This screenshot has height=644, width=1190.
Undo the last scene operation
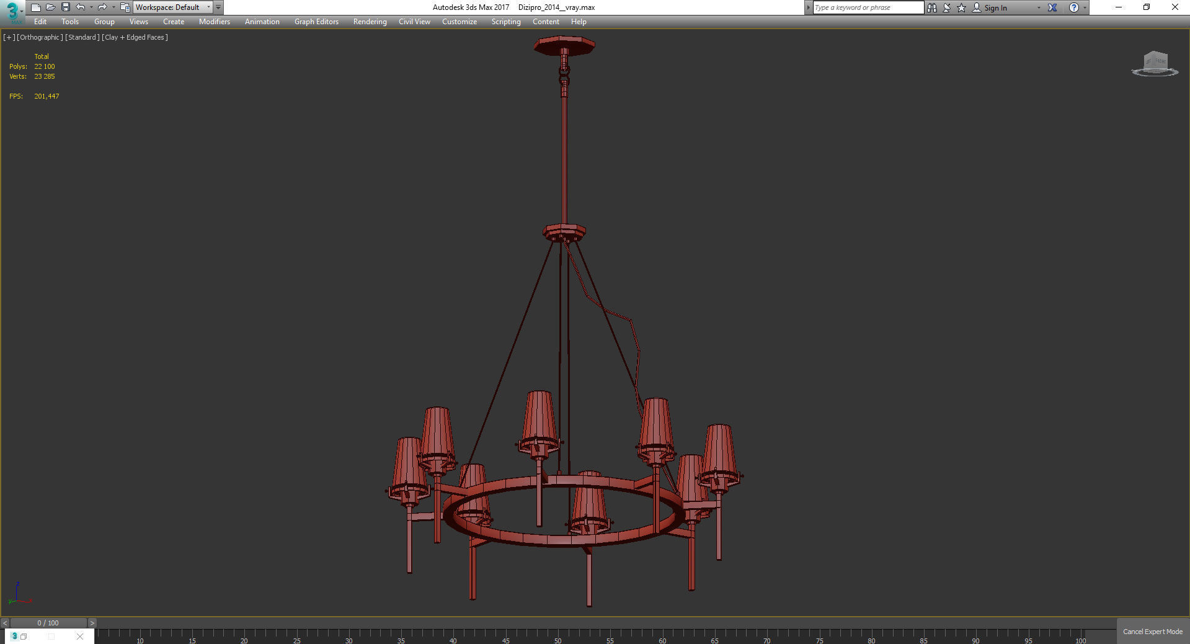click(x=80, y=7)
